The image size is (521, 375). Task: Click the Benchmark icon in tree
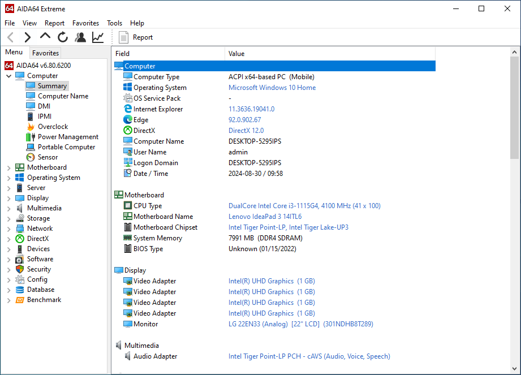20,300
